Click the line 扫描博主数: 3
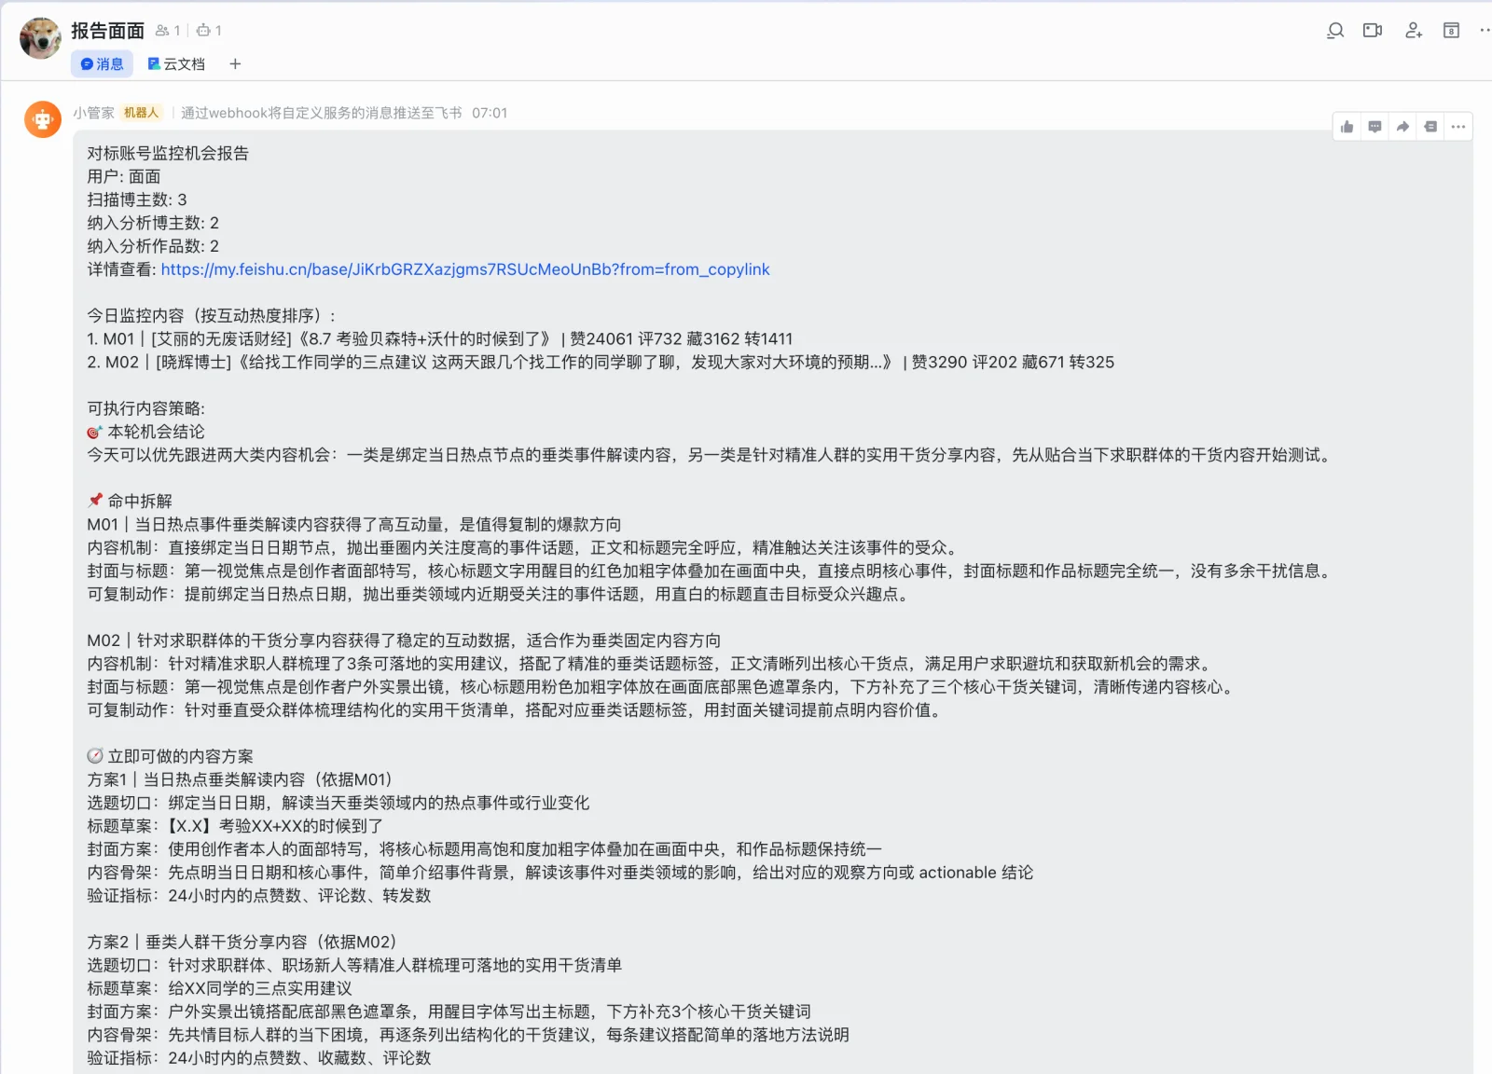Screen dimensions: 1492x1074 137,200
